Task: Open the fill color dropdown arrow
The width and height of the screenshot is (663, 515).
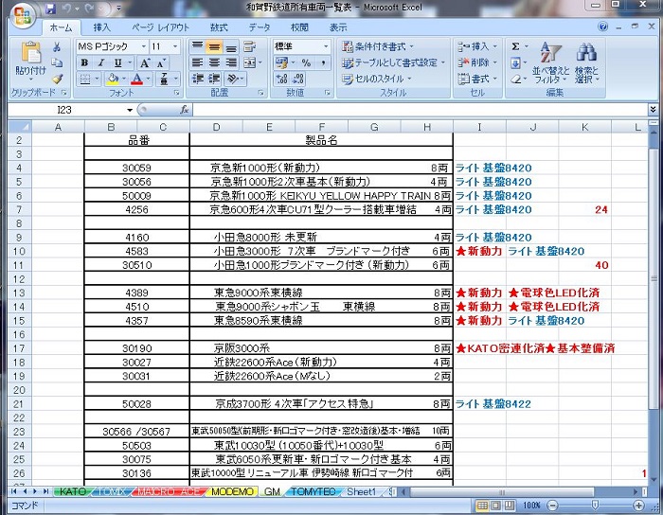Action: tap(124, 79)
